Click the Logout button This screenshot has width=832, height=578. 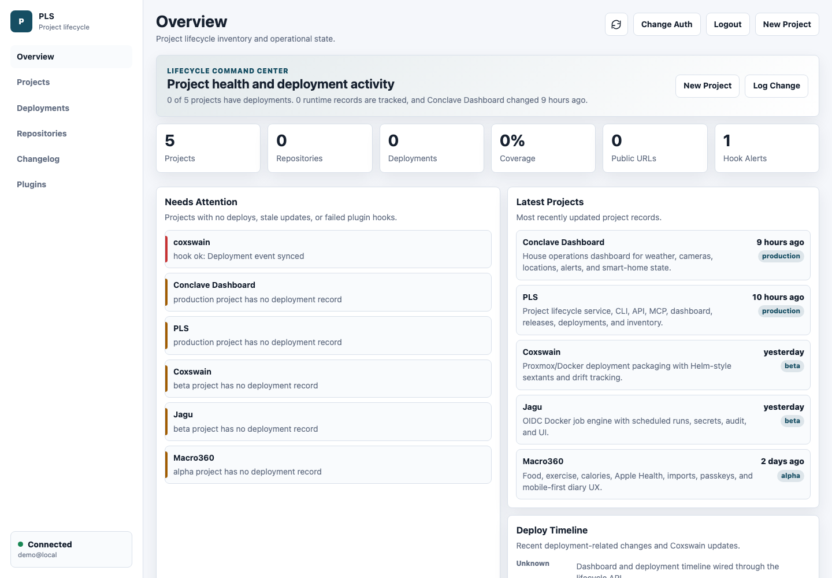point(727,24)
